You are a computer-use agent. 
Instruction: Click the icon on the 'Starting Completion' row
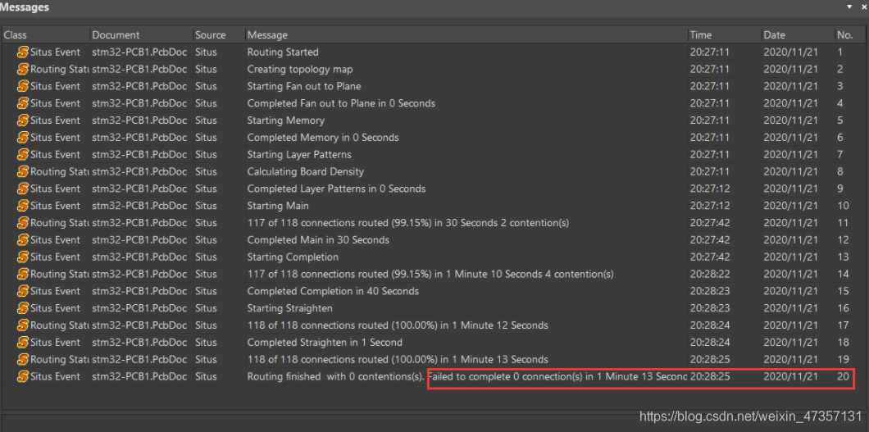coord(23,257)
